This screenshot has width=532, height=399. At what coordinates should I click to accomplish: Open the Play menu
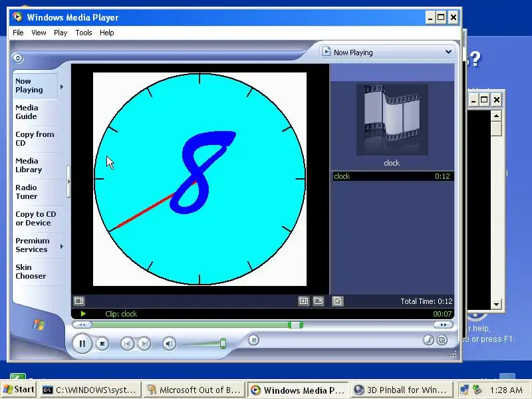(61, 33)
